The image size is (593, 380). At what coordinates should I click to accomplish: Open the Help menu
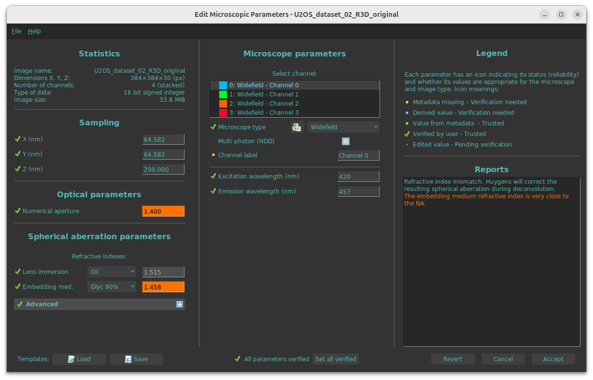(x=34, y=31)
